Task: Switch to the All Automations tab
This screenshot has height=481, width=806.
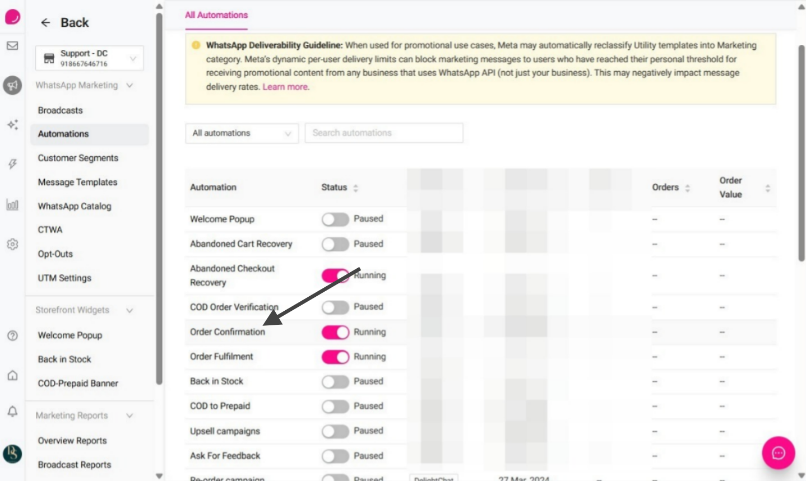Action: click(216, 15)
